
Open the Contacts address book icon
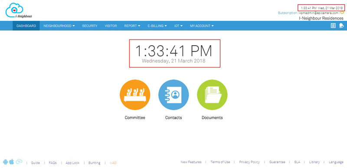click(x=173, y=95)
